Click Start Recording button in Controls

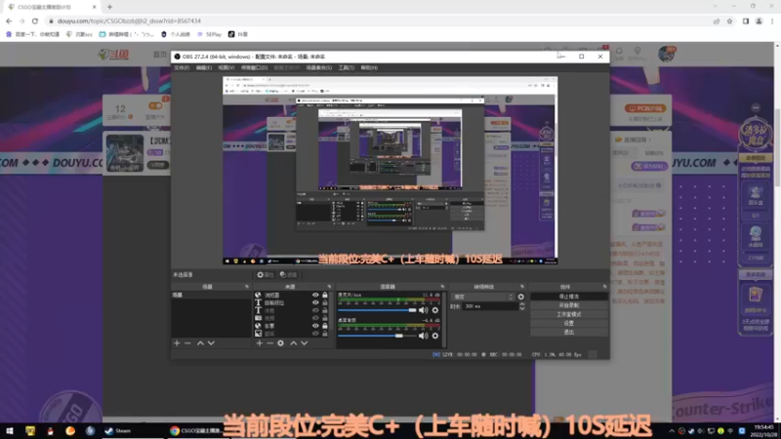coord(569,305)
